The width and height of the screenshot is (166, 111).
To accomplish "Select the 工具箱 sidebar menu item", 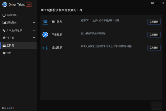I will pyautogui.click(x=18, y=46).
